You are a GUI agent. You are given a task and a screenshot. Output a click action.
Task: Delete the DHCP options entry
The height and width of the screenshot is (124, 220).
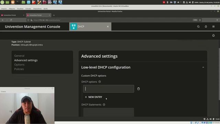[139, 89]
